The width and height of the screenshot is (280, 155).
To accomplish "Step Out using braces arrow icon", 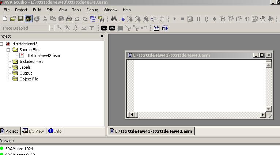I will (x=239, y=19).
